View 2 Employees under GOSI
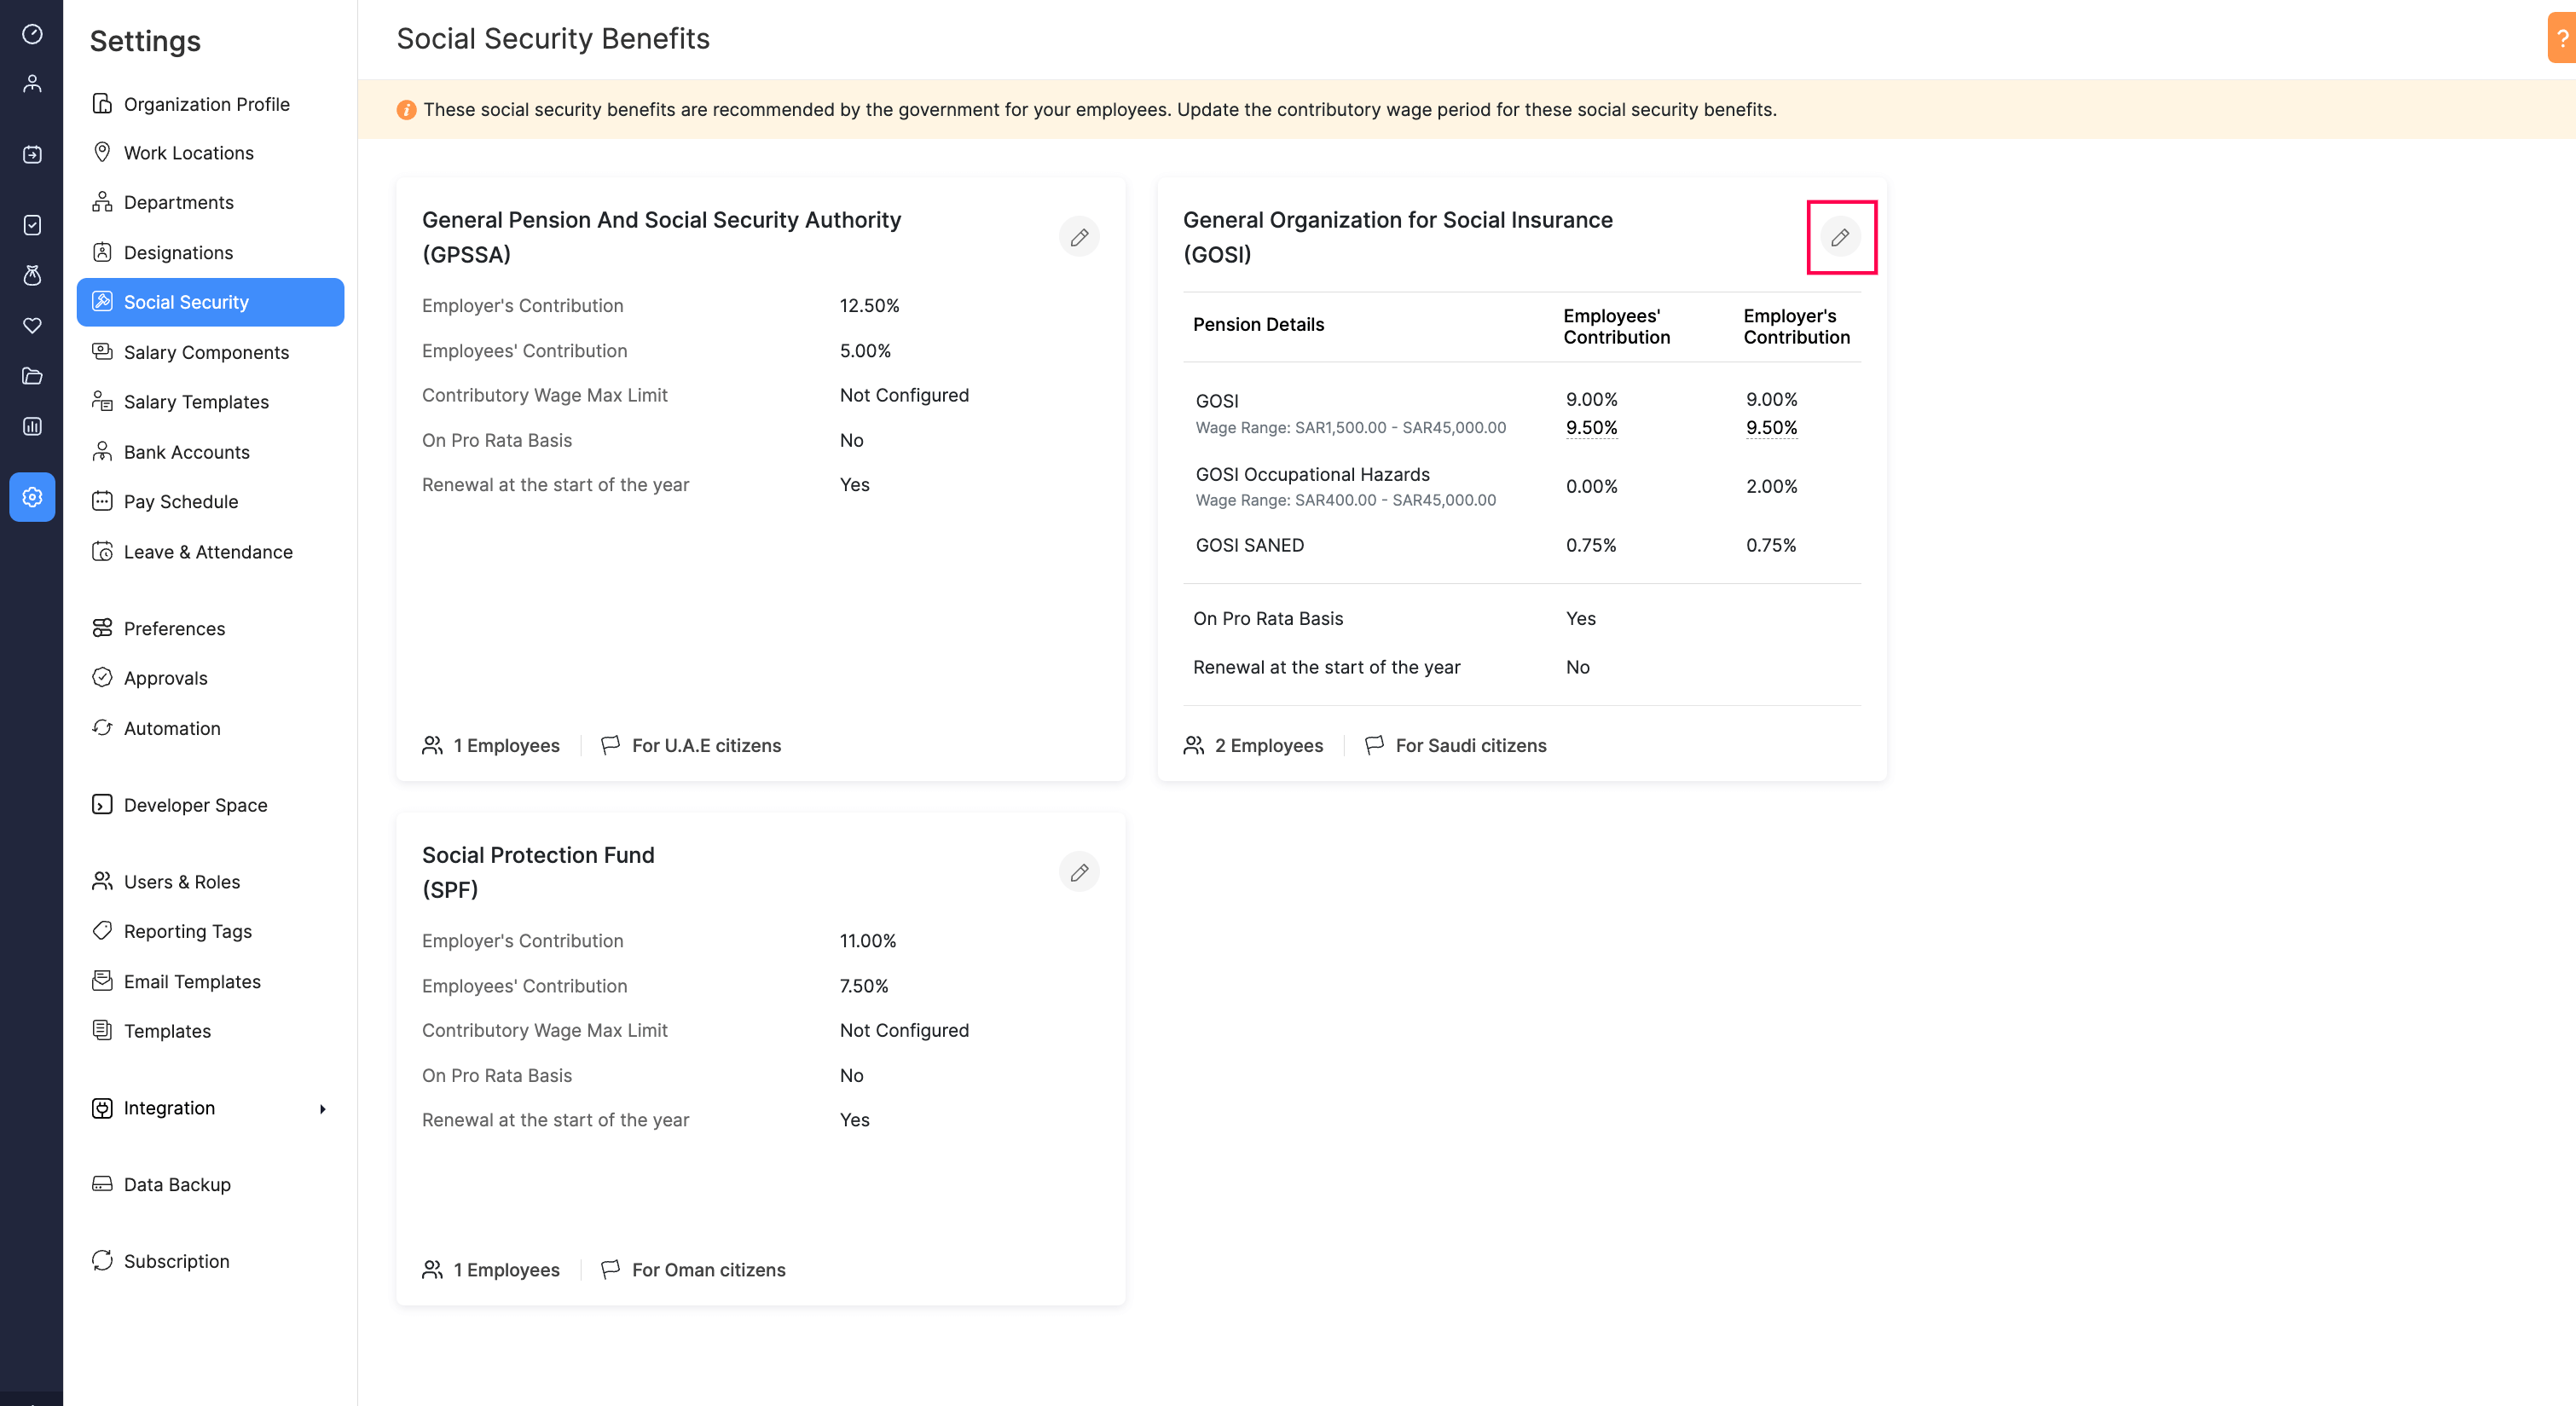 click(1267, 745)
